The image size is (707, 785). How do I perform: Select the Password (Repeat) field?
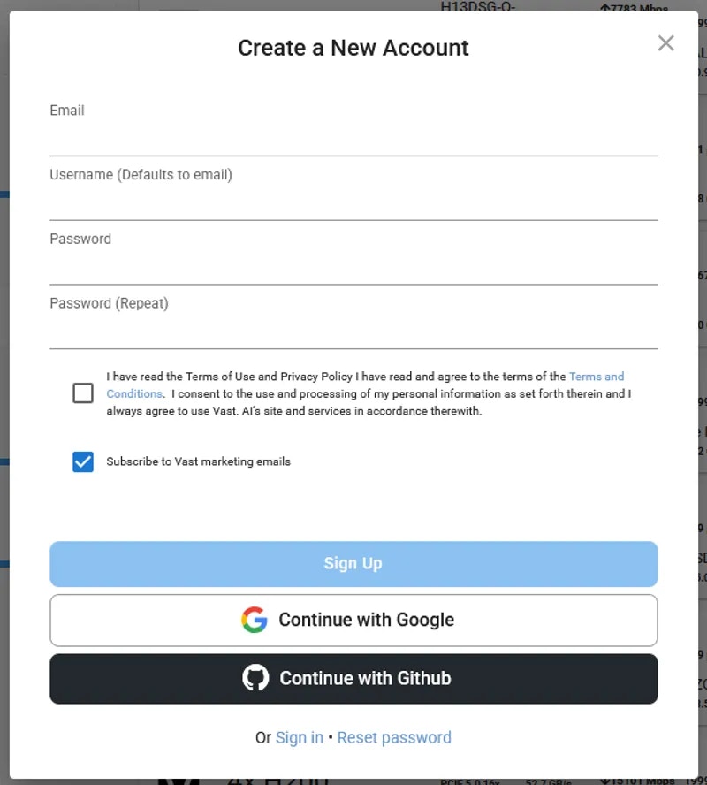(353, 331)
